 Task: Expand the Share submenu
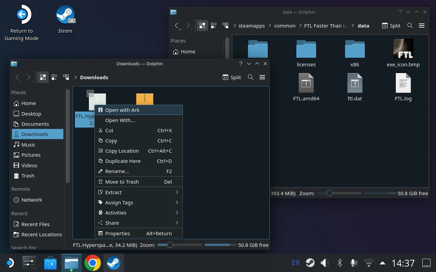pyautogui.click(x=139, y=223)
